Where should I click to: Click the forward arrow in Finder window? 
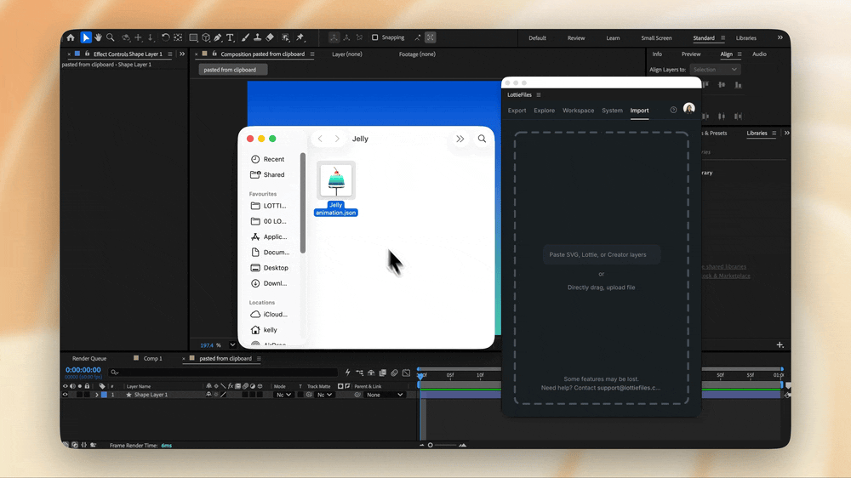[x=337, y=139]
